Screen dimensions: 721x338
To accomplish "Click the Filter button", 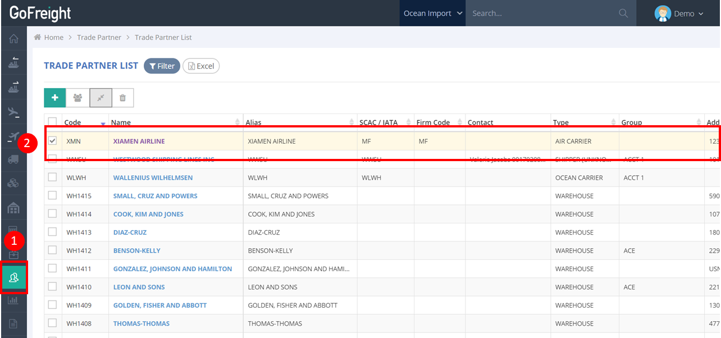I will (162, 66).
